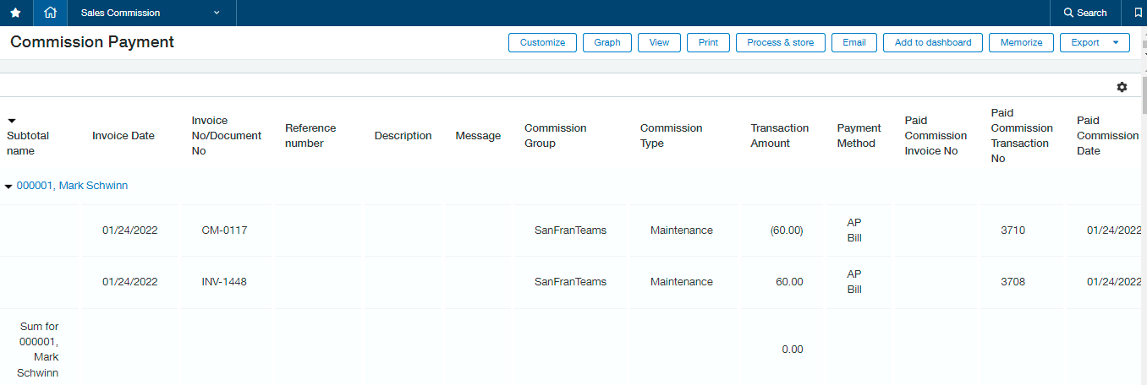Click transaction number 3710
This screenshot has height=385, width=1147.
pyautogui.click(x=1013, y=230)
